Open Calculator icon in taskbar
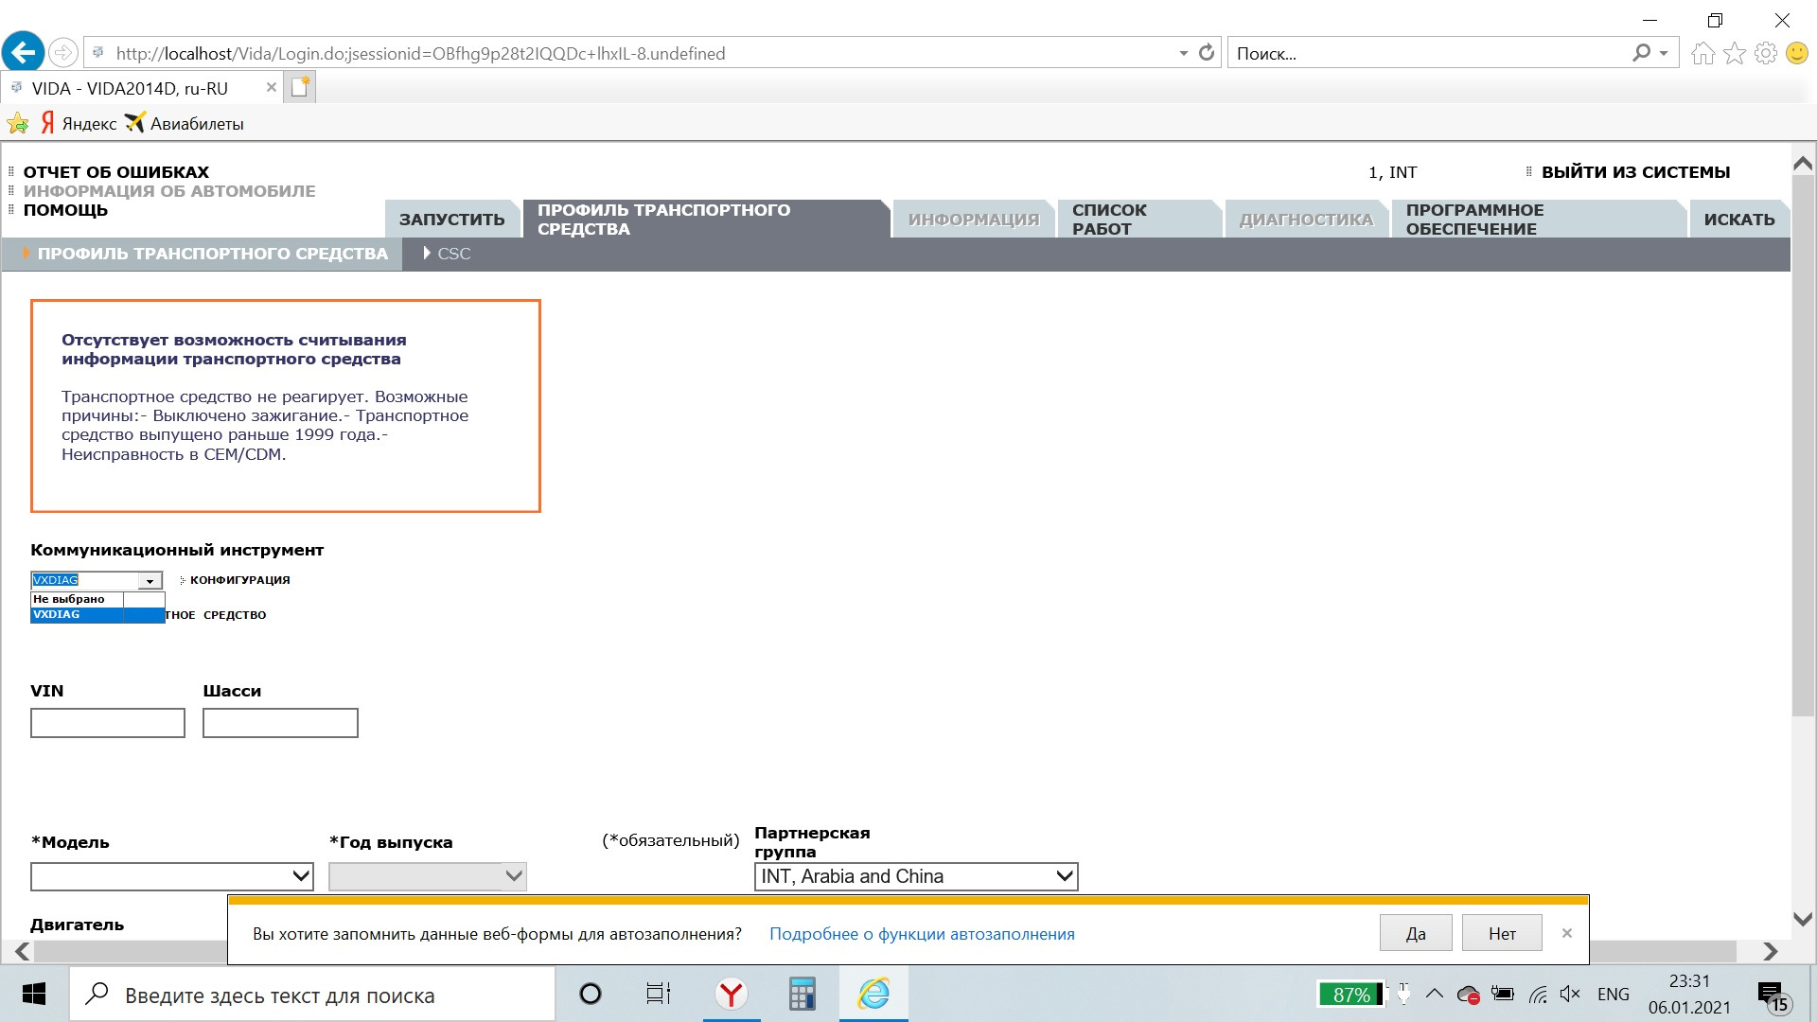This screenshot has height=1022, width=1817. coord(802,994)
